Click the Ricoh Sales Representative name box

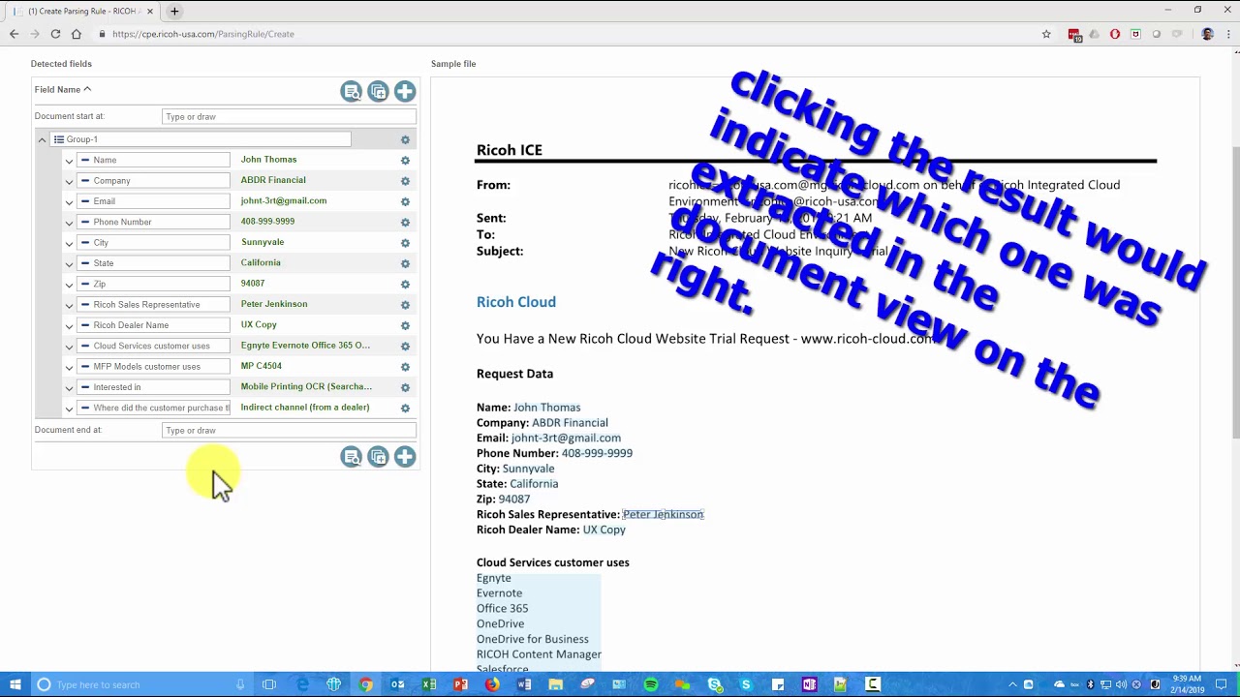pyautogui.click(x=153, y=305)
